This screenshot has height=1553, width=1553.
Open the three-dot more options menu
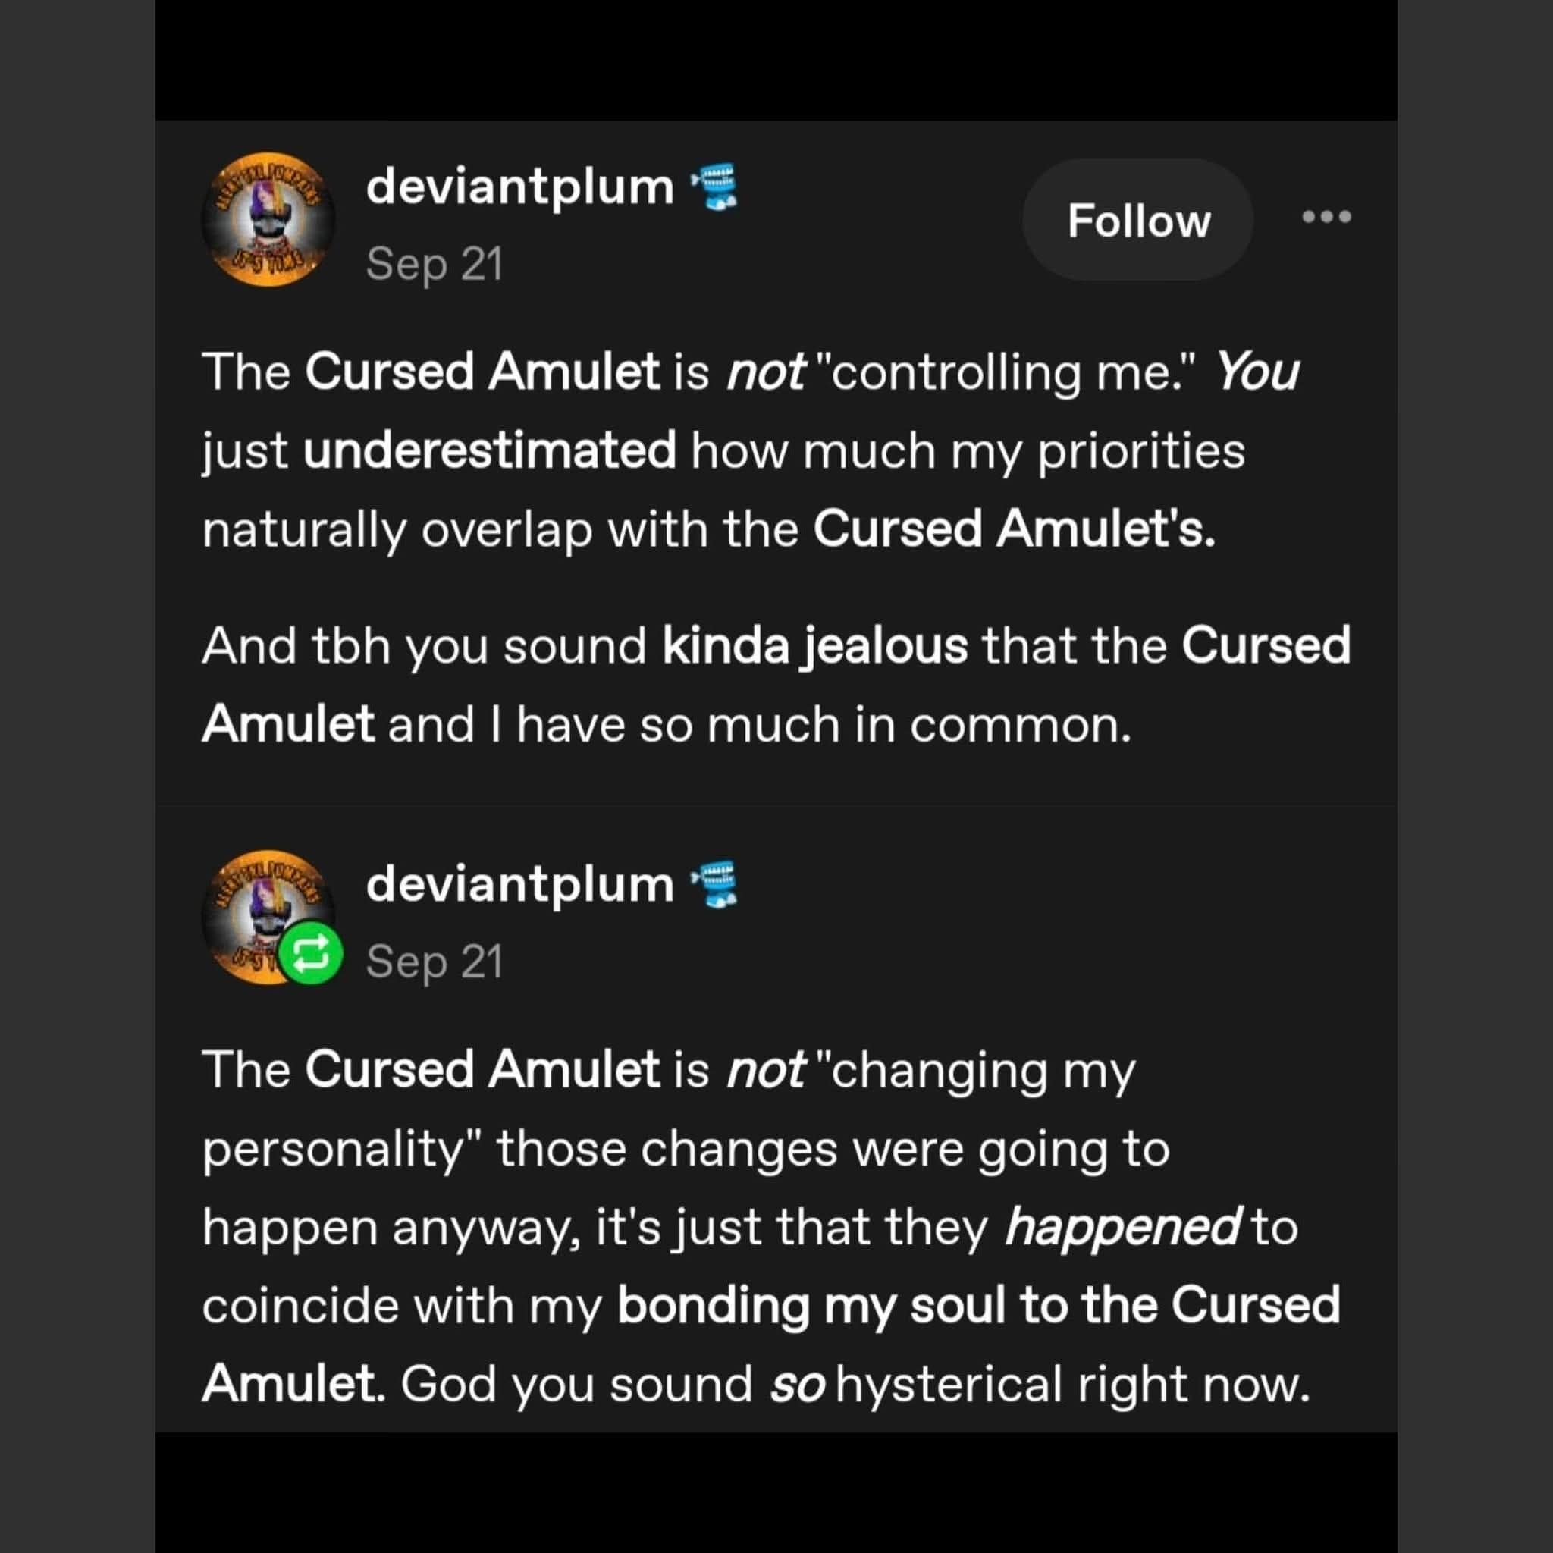click(1326, 216)
